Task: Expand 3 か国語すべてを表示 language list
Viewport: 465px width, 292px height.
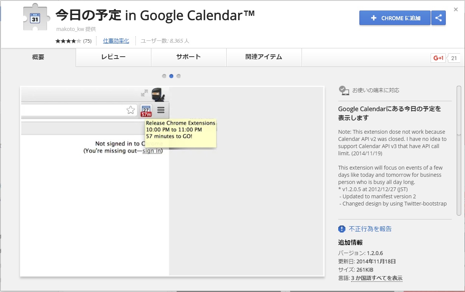Action: (377, 278)
